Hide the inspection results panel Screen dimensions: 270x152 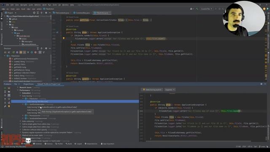pyautogui.click(x=265, y=84)
